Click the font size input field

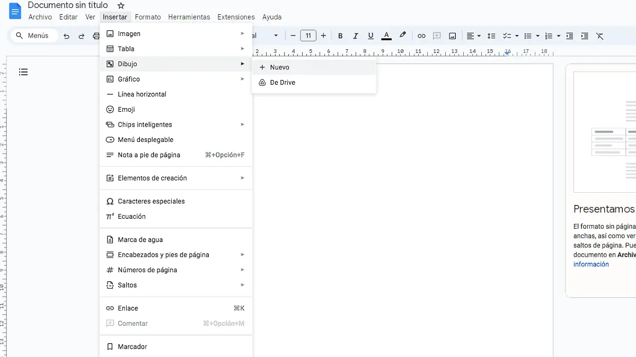pos(308,36)
